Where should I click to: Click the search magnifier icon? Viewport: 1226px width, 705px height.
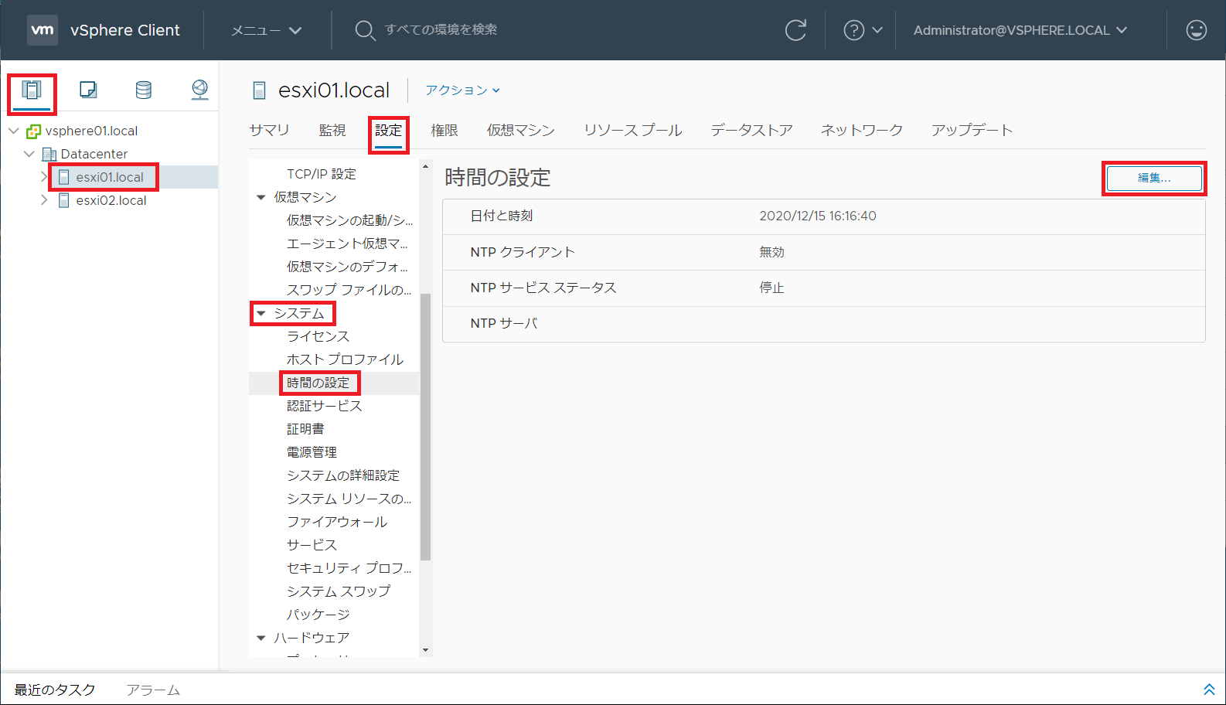(364, 30)
